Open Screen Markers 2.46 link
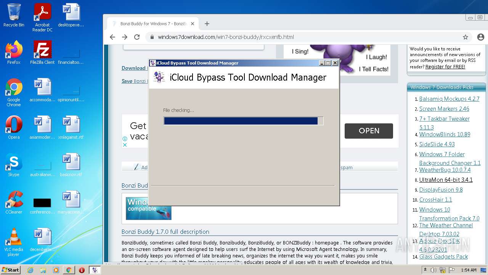The height and width of the screenshot is (275, 488). tap(444, 109)
